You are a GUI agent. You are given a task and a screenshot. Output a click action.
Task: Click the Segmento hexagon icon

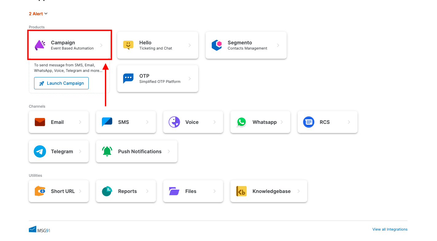click(x=217, y=45)
